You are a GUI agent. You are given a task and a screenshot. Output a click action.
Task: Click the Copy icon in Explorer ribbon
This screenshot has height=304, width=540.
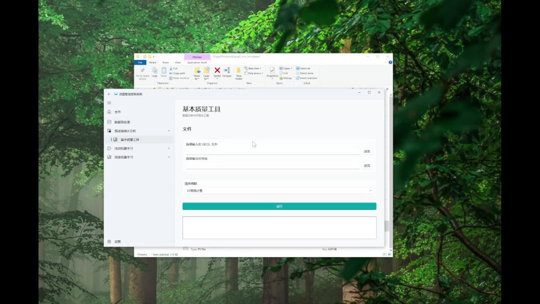(x=154, y=72)
